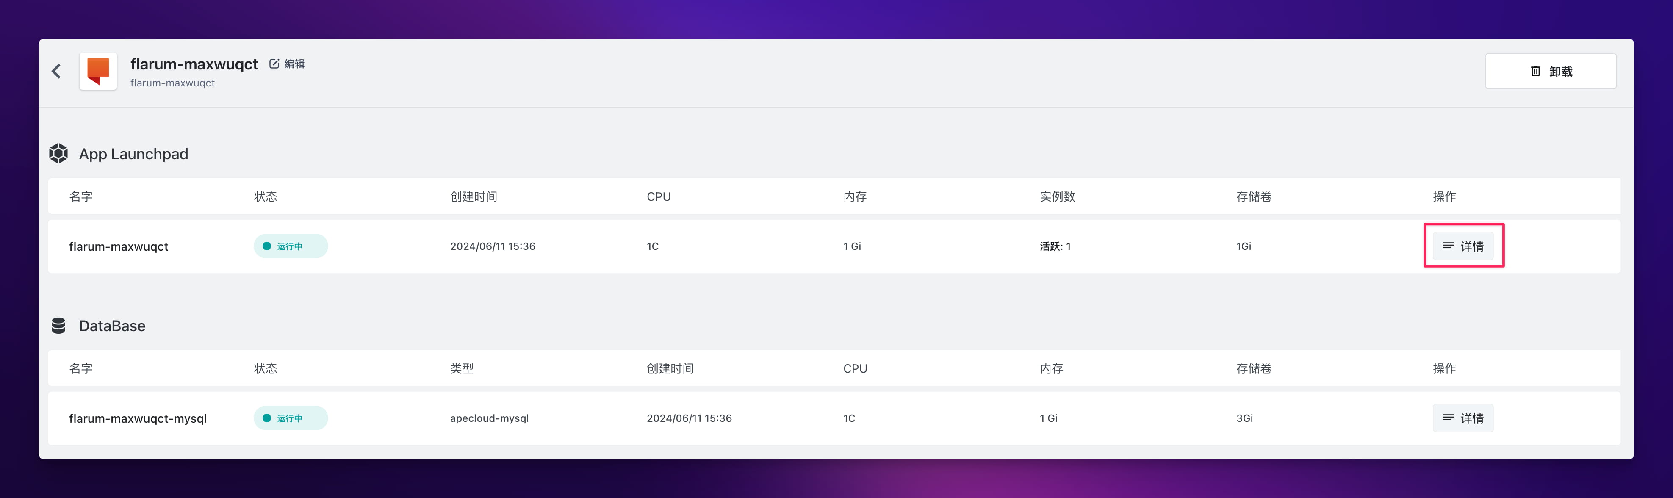The width and height of the screenshot is (1673, 498).
Task: Go back using the left chevron arrow
Action: (x=56, y=71)
